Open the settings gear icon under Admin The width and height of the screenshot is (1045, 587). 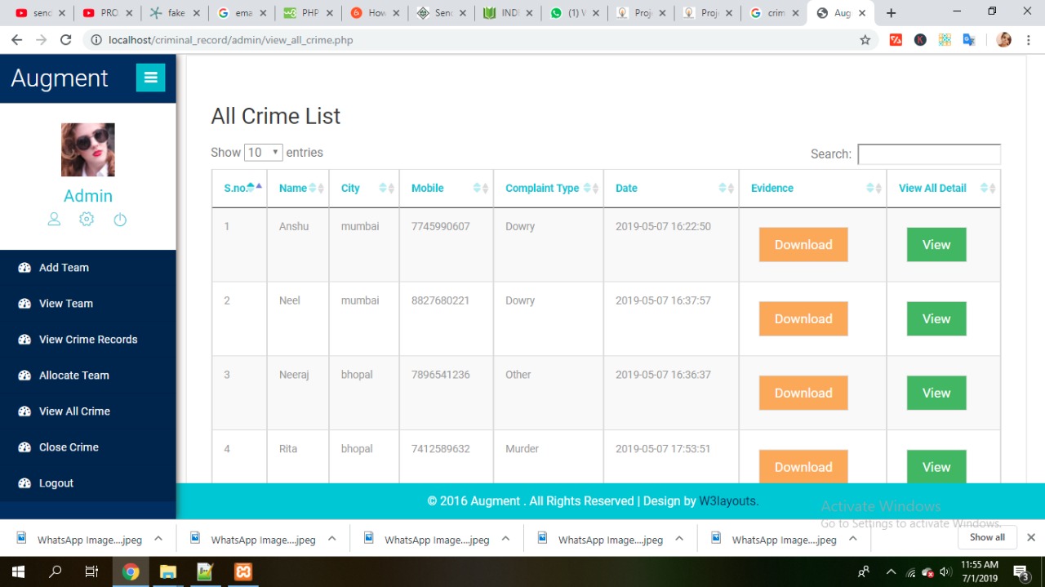point(87,220)
